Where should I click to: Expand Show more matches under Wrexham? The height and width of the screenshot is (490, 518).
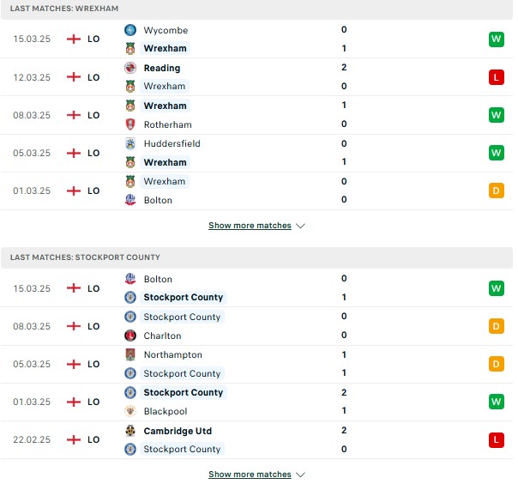pyautogui.click(x=250, y=226)
